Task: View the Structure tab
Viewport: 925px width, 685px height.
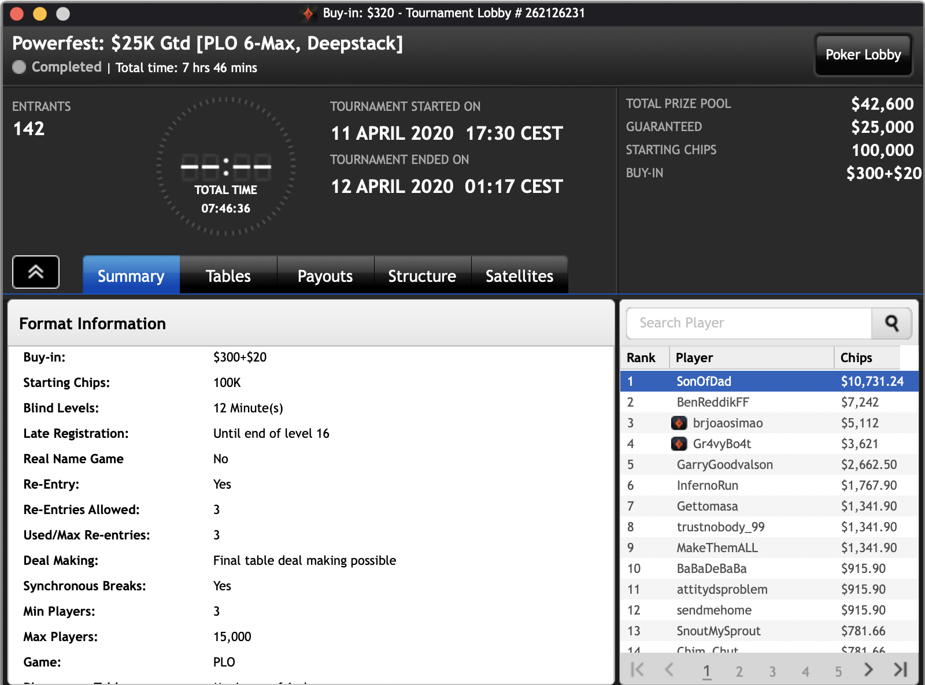Action: point(422,276)
